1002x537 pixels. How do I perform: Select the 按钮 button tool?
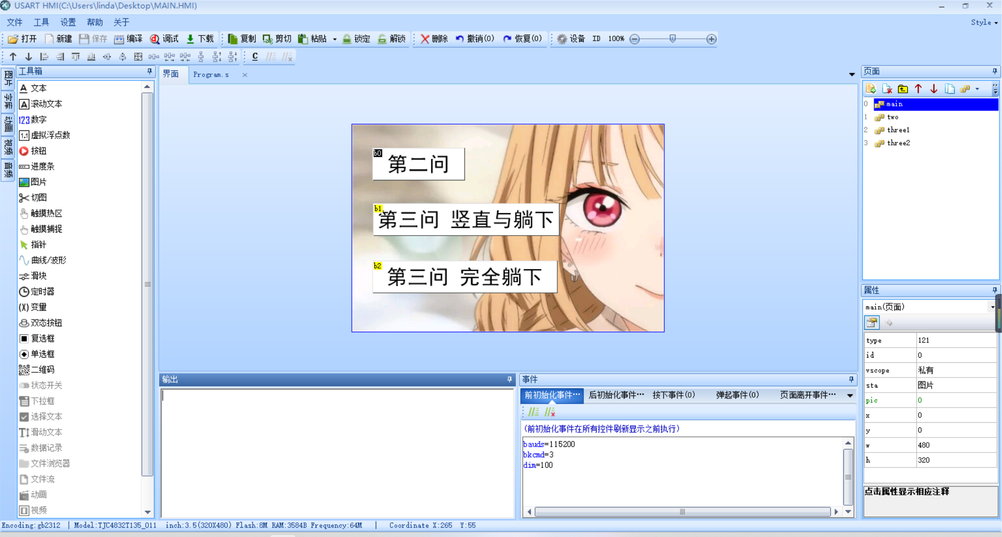click(33, 151)
